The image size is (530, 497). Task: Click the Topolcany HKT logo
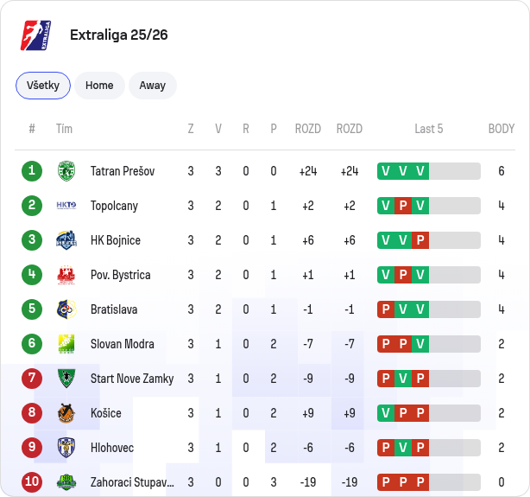(66, 206)
